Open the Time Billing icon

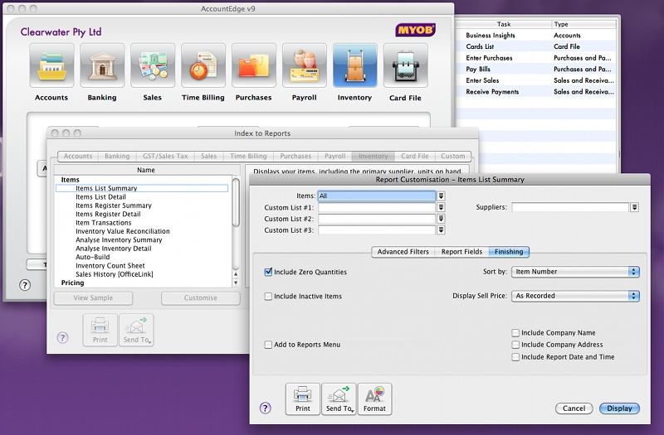click(x=203, y=66)
